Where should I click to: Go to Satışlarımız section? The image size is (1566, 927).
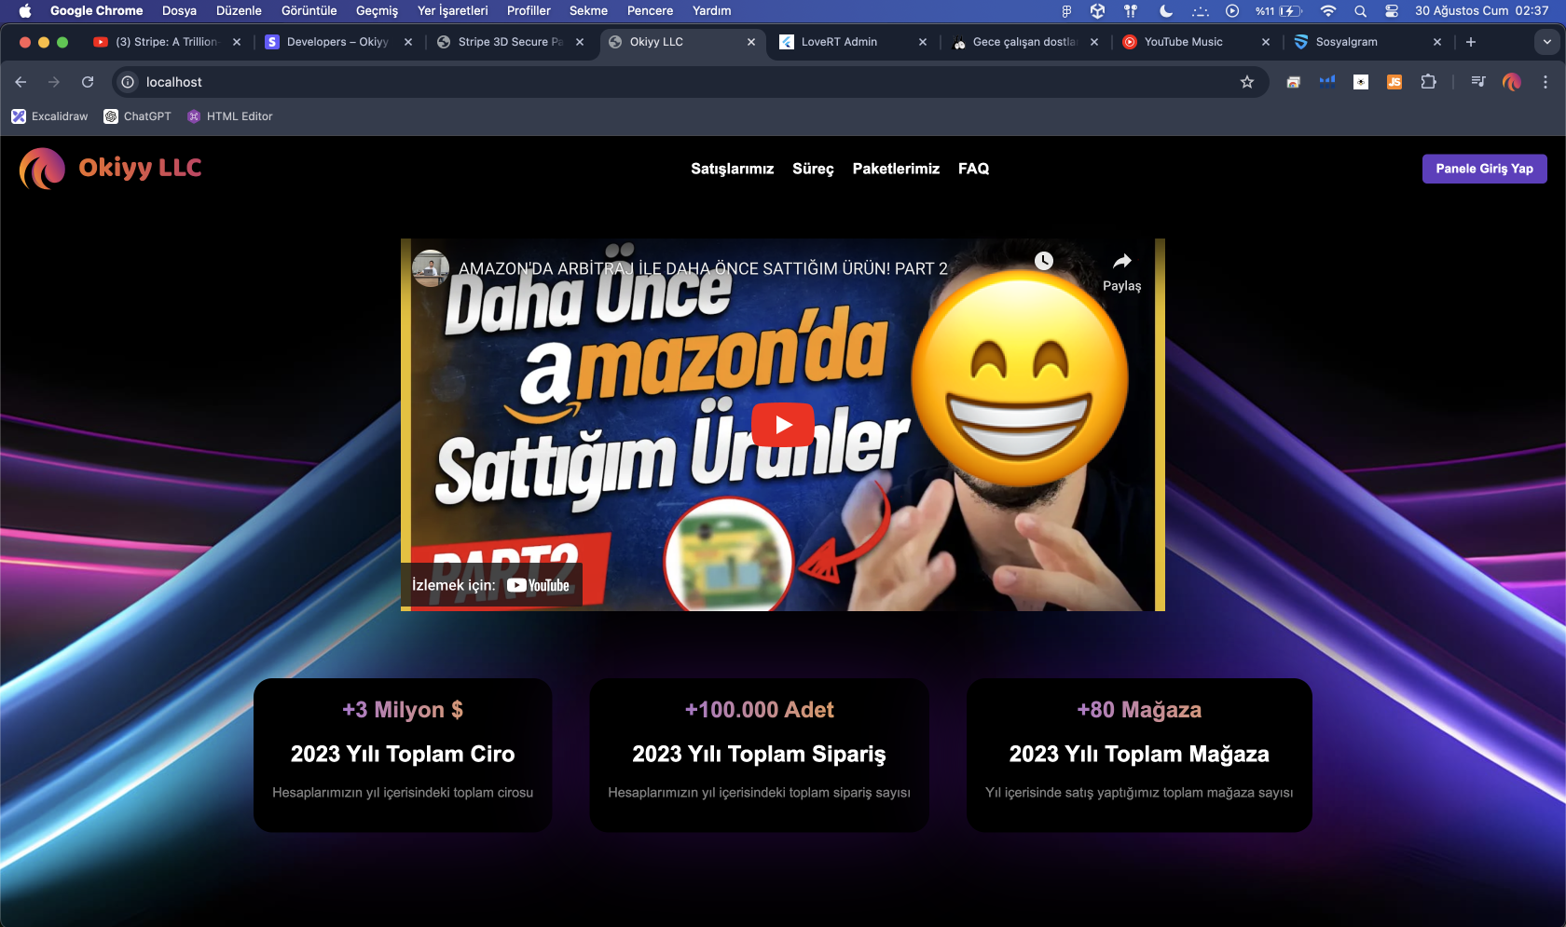(x=733, y=169)
